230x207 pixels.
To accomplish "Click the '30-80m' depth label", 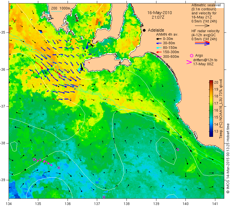I will point(169,43).
